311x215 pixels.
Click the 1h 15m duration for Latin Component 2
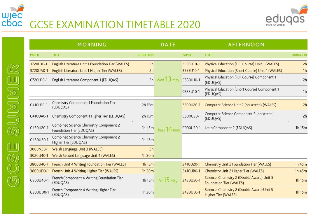pos(301,128)
